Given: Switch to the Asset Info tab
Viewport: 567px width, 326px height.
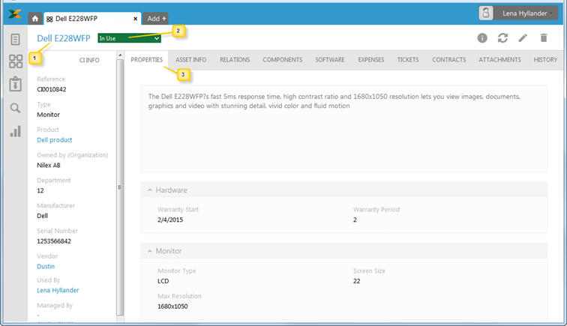Looking at the screenshot, I should point(190,59).
